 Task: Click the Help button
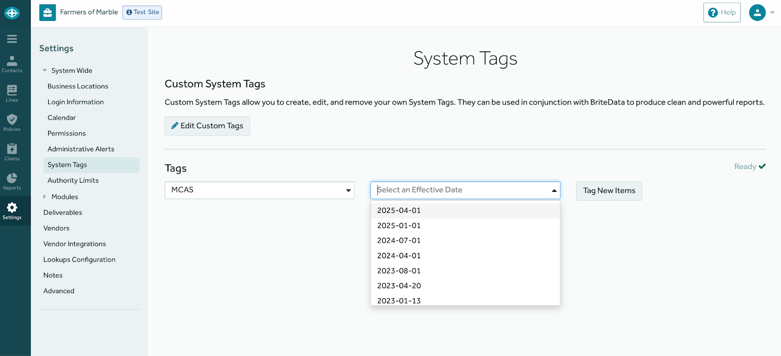coord(721,13)
